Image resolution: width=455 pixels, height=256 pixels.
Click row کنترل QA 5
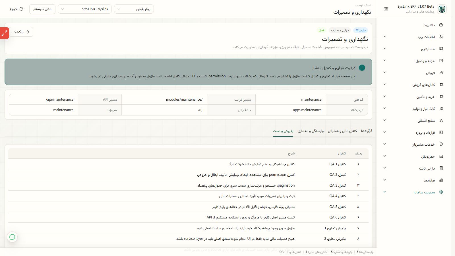188,207
